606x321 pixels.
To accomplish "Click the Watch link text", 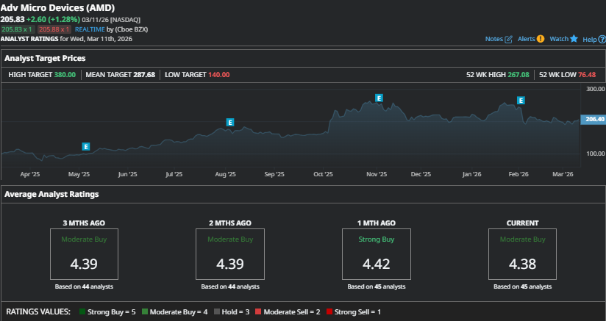I will [x=559, y=39].
